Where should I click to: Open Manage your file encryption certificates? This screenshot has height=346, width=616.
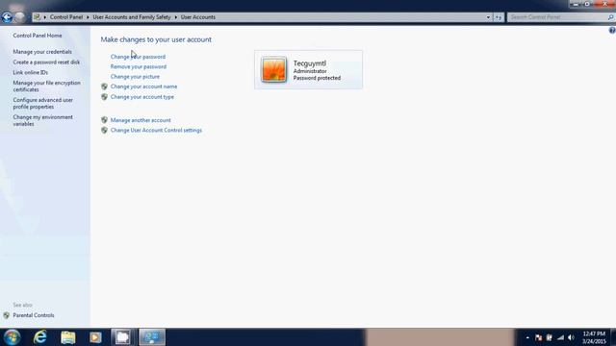(x=47, y=86)
